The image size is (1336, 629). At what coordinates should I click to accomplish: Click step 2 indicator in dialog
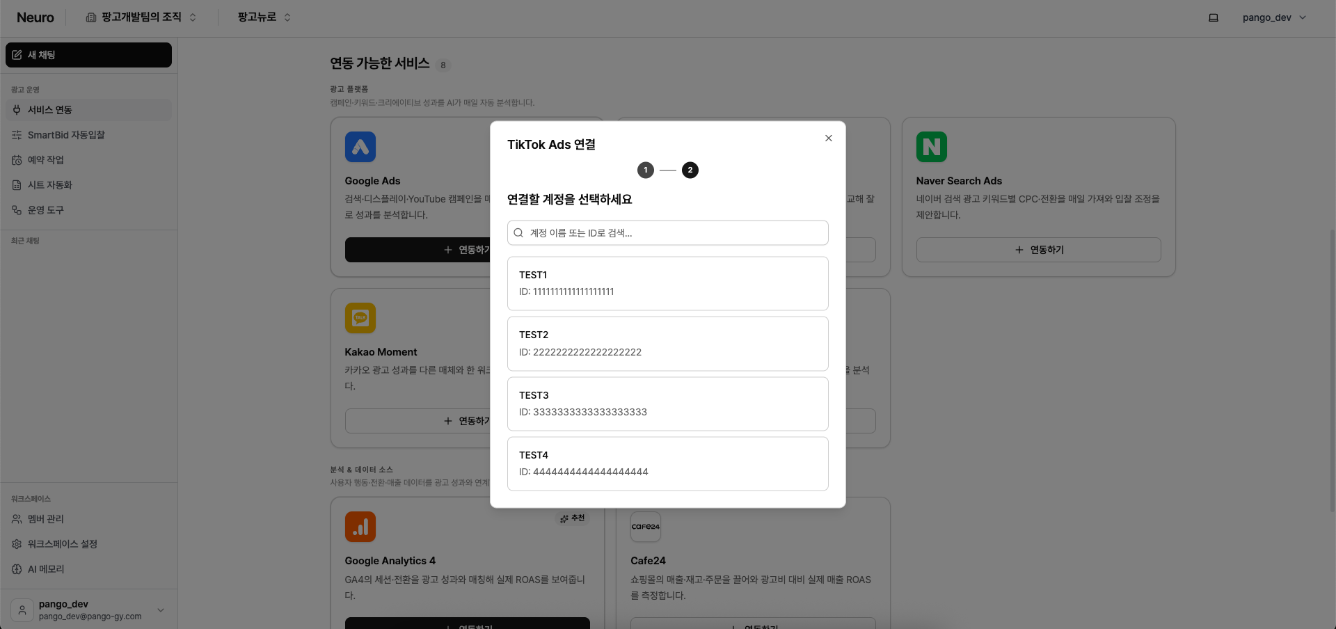pyautogui.click(x=690, y=170)
